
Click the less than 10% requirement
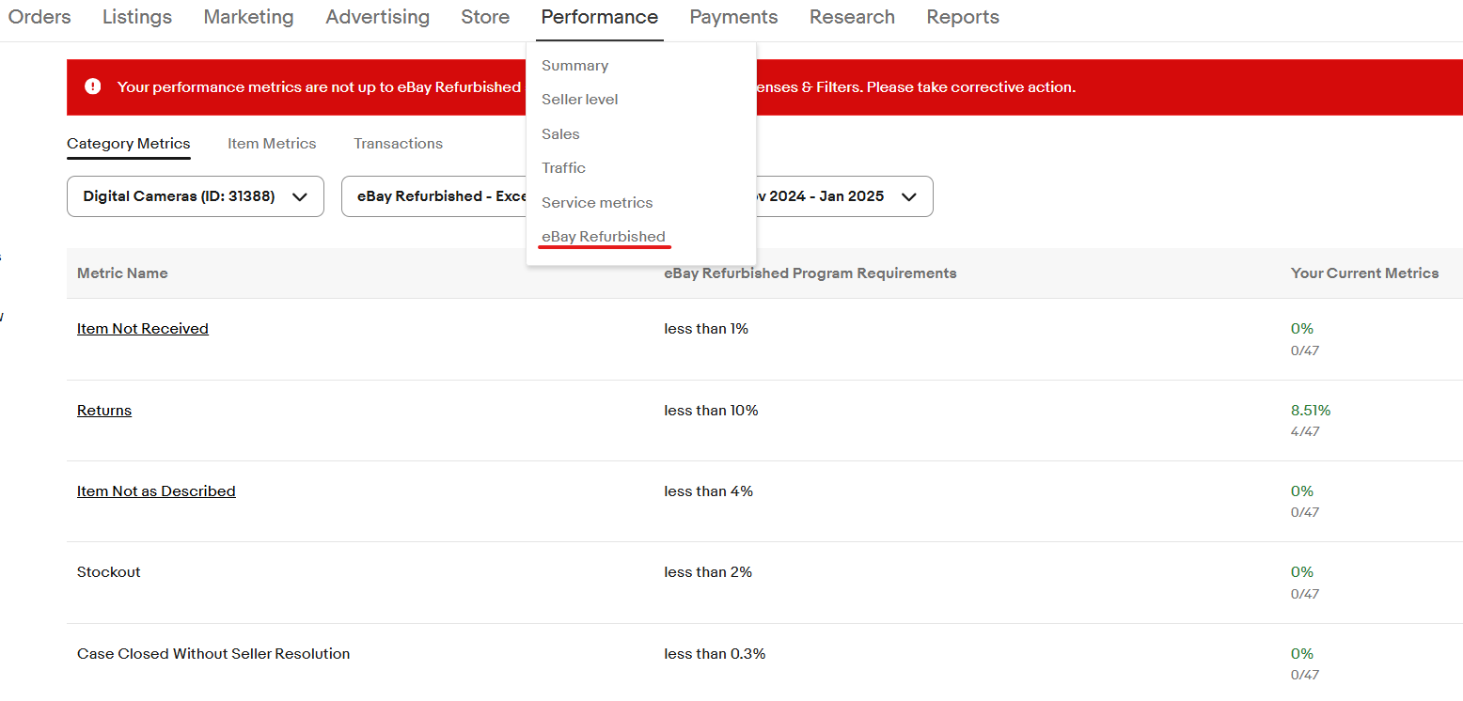(x=711, y=411)
